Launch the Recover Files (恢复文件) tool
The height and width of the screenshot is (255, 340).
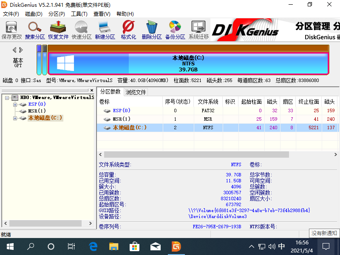(58, 30)
